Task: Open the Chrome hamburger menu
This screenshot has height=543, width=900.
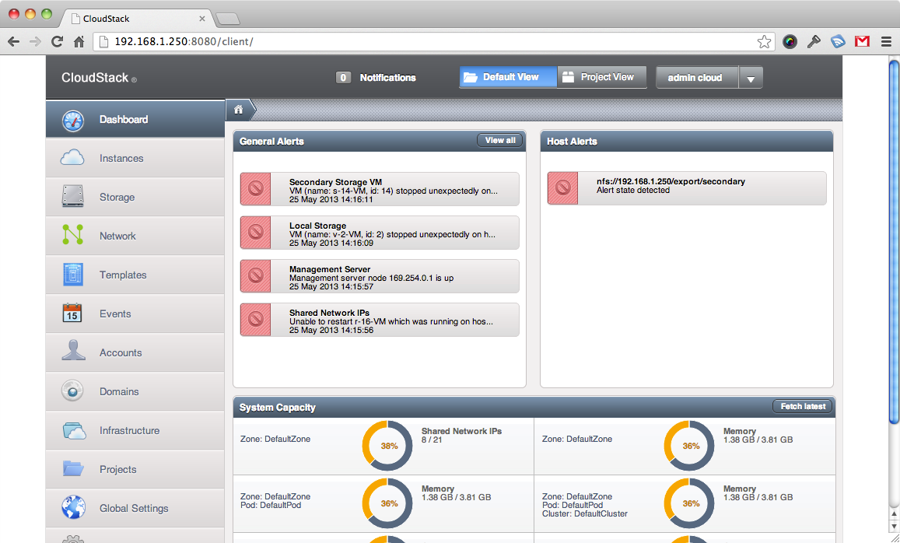Action: (x=886, y=41)
